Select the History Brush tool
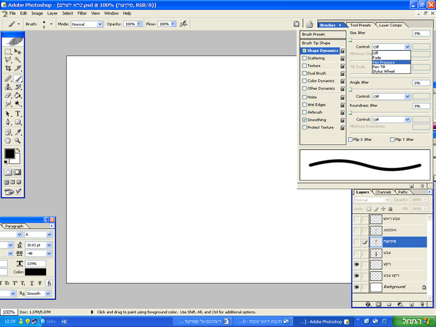Image resolution: width=436 pixels, height=327 pixels. coord(17,87)
